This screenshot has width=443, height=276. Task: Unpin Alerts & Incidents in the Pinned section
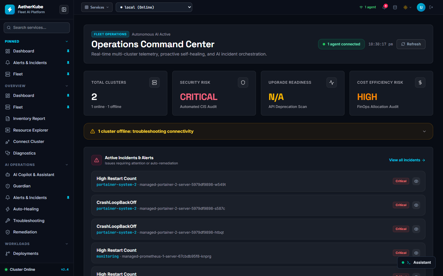(x=68, y=63)
